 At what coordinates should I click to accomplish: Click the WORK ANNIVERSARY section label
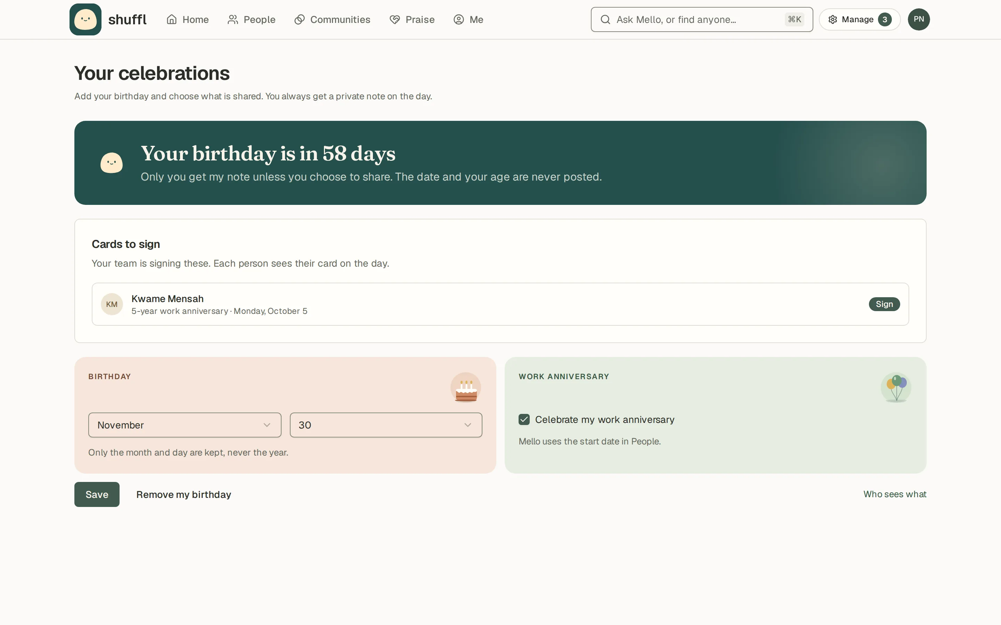click(564, 377)
